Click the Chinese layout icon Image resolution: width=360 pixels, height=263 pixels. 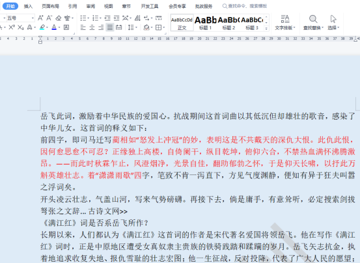(x=126, y=18)
